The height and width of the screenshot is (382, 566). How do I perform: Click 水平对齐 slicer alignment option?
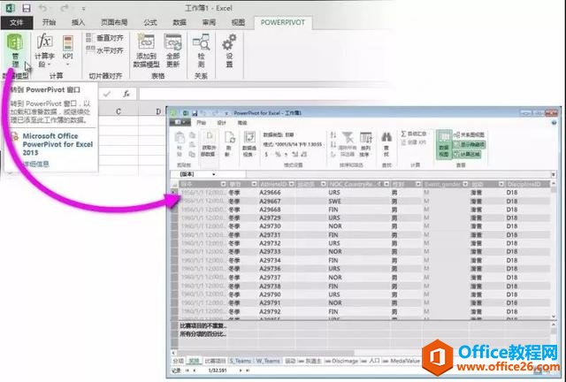click(x=104, y=50)
